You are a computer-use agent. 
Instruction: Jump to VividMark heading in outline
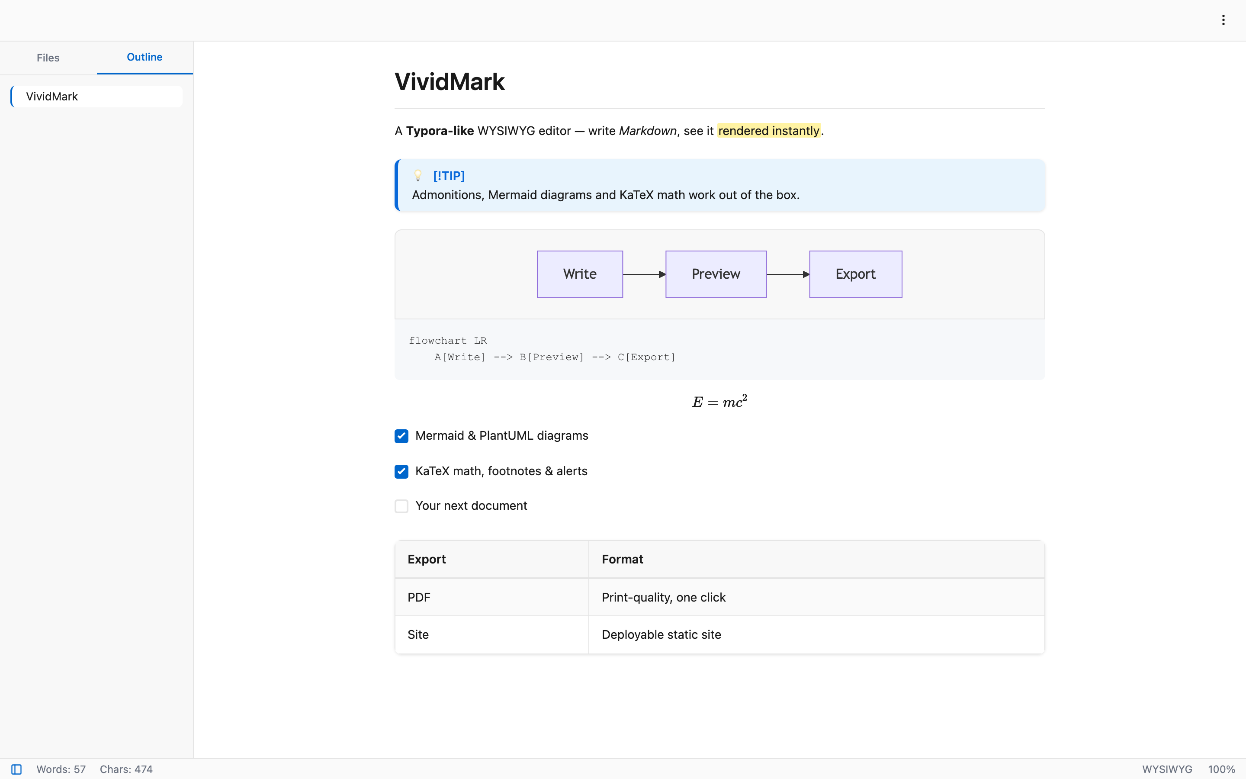(96, 97)
